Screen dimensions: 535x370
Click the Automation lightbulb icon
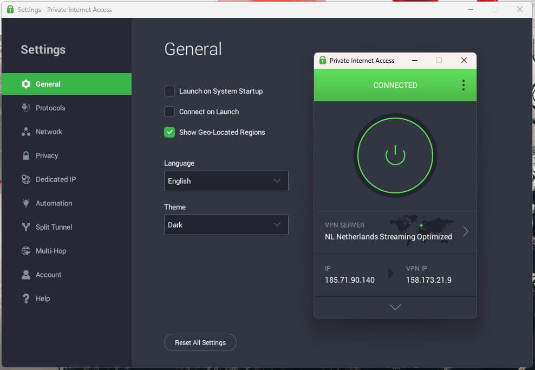(x=26, y=203)
